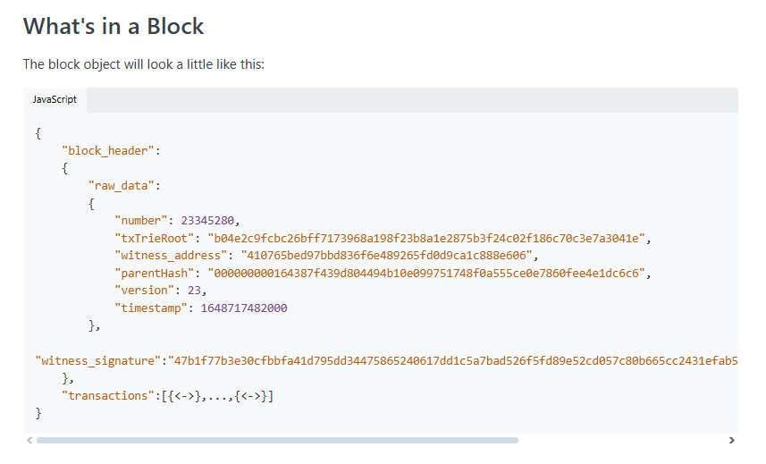The height and width of the screenshot is (464, 766).
Task: Click the left scroll arrow of code block
Action: tap(29, 440)
